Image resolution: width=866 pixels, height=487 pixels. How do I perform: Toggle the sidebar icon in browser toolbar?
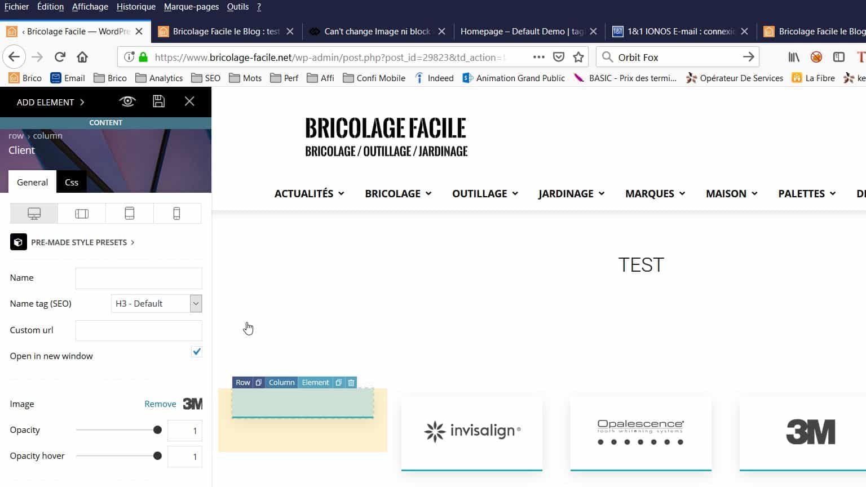839,57
